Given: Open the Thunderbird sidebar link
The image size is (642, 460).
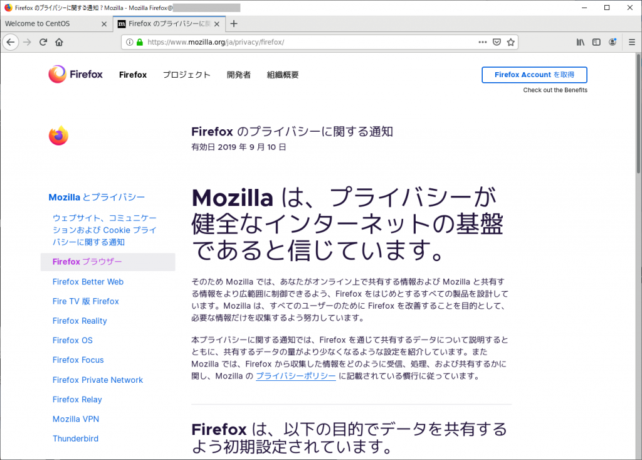Looking at the screenshot, I should 75,439.
